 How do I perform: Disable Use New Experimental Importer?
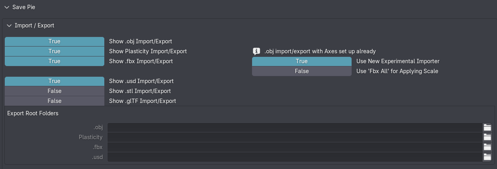[x=302, y=61]
